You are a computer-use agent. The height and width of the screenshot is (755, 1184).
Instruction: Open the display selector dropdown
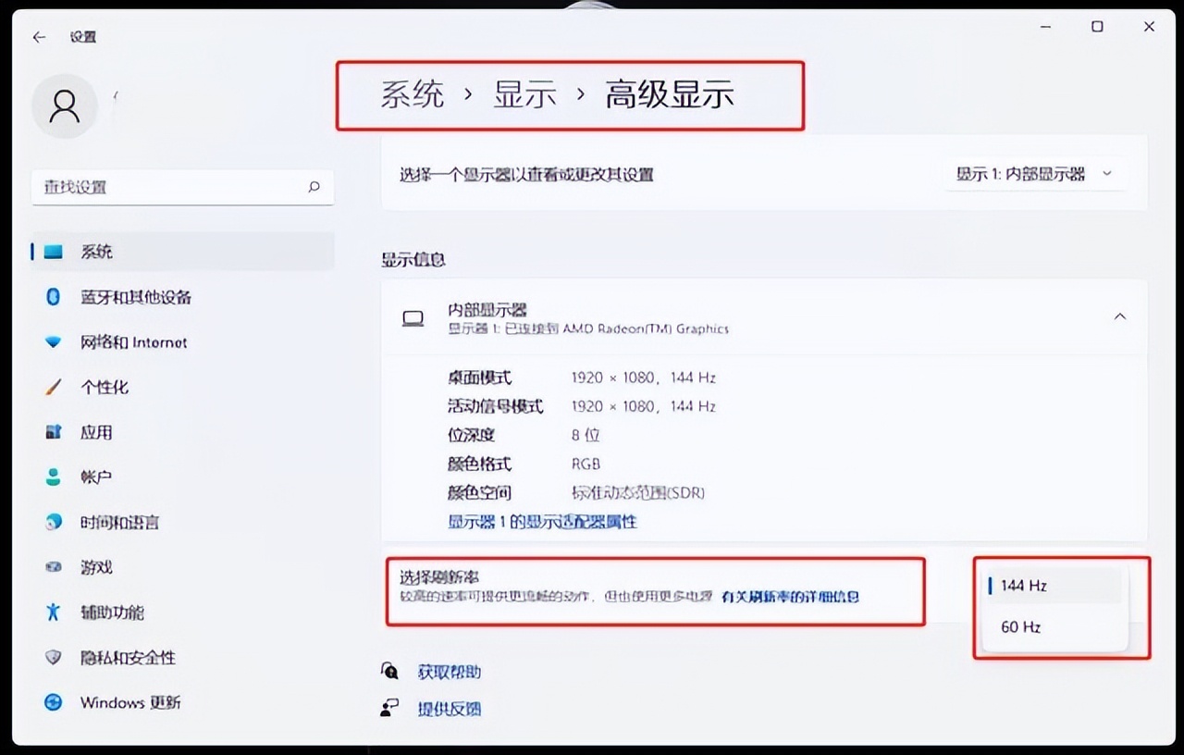(1034, 173)
